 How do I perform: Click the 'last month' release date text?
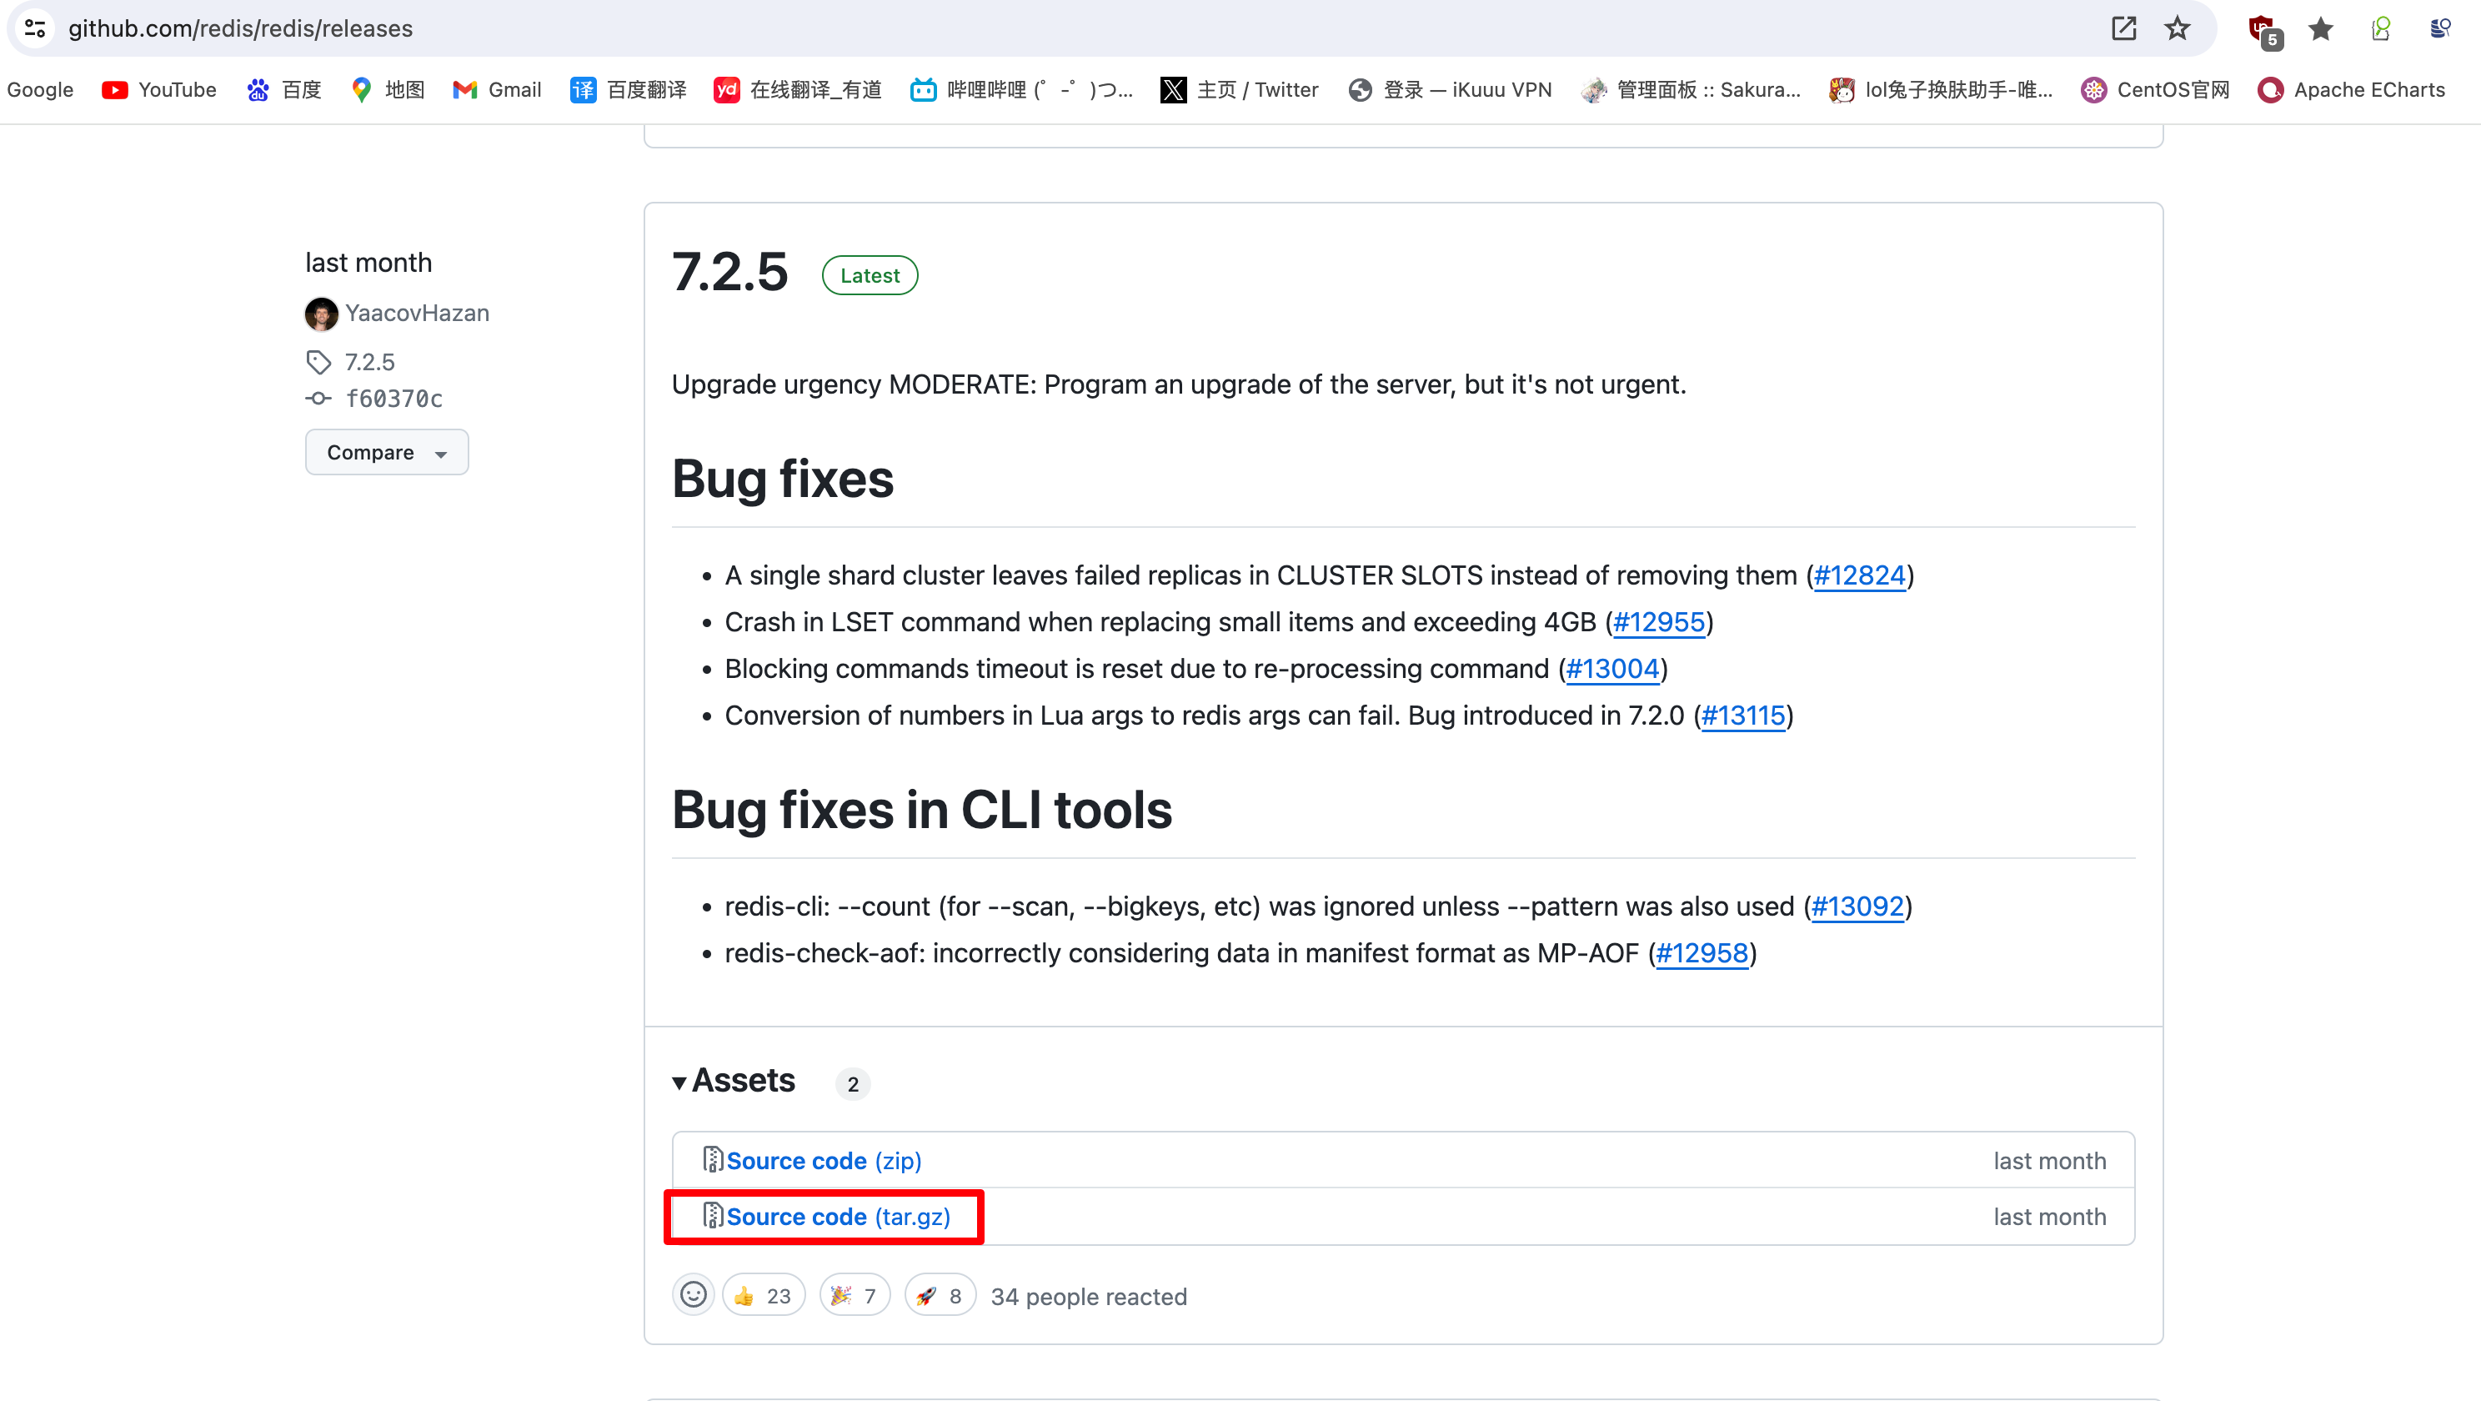point(368,263)
